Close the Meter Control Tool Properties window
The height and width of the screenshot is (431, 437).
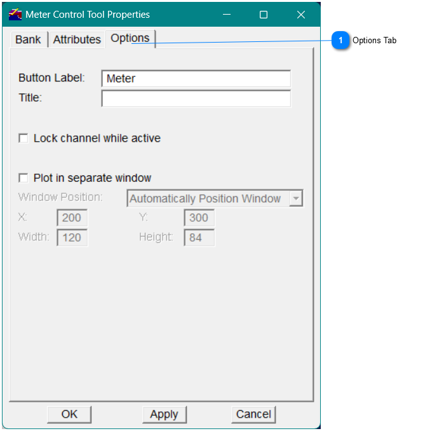click(x=301, y=15)
